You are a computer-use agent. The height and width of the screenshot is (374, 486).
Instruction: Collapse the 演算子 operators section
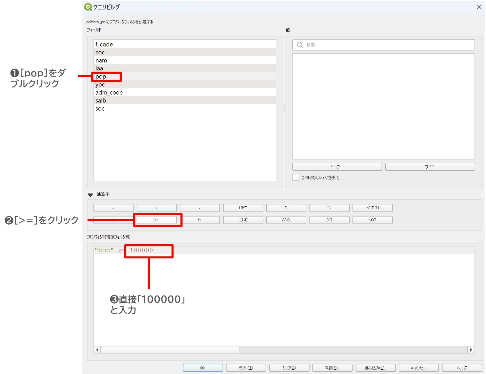point(91,195)
